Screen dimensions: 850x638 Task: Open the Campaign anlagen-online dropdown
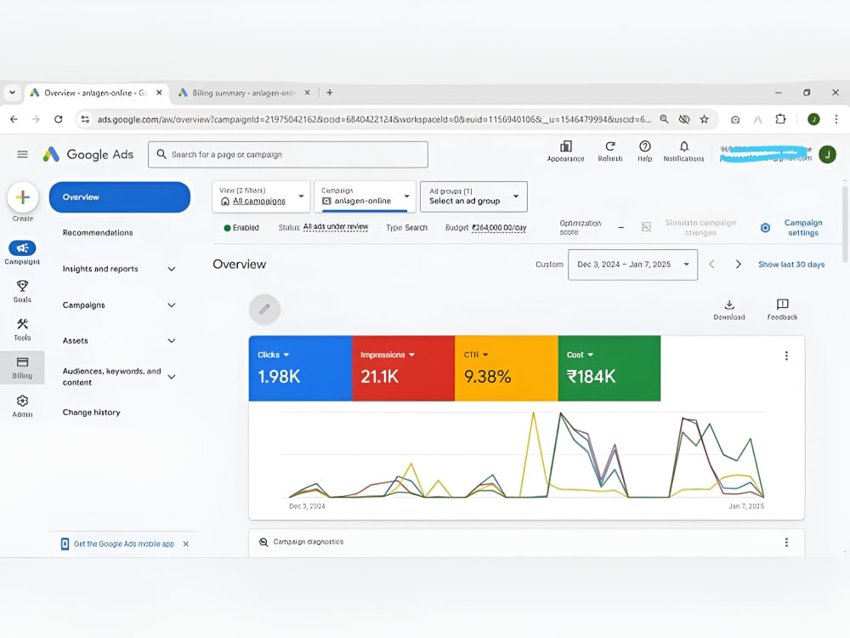(x=365, y=197)
